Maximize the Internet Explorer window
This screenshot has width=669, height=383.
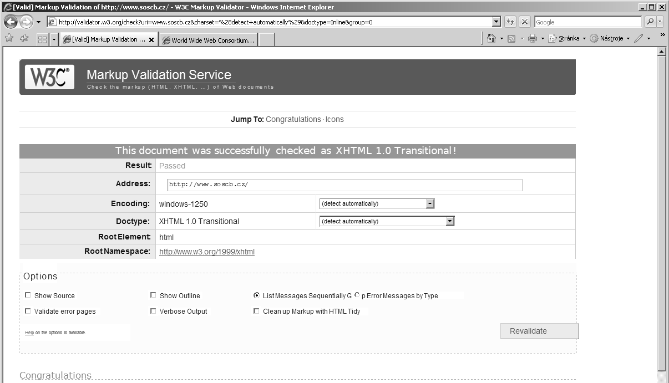click(652, 7)
